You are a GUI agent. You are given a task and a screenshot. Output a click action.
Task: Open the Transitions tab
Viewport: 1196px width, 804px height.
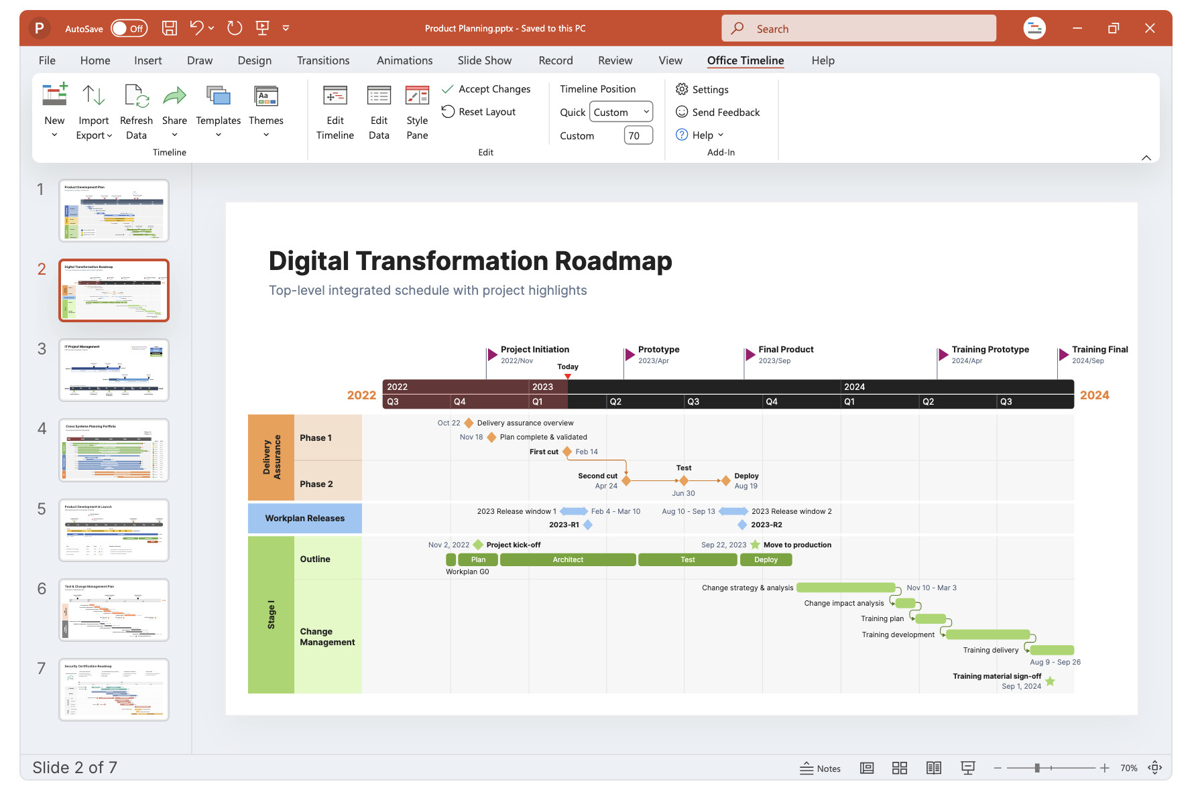pos(323,60)
